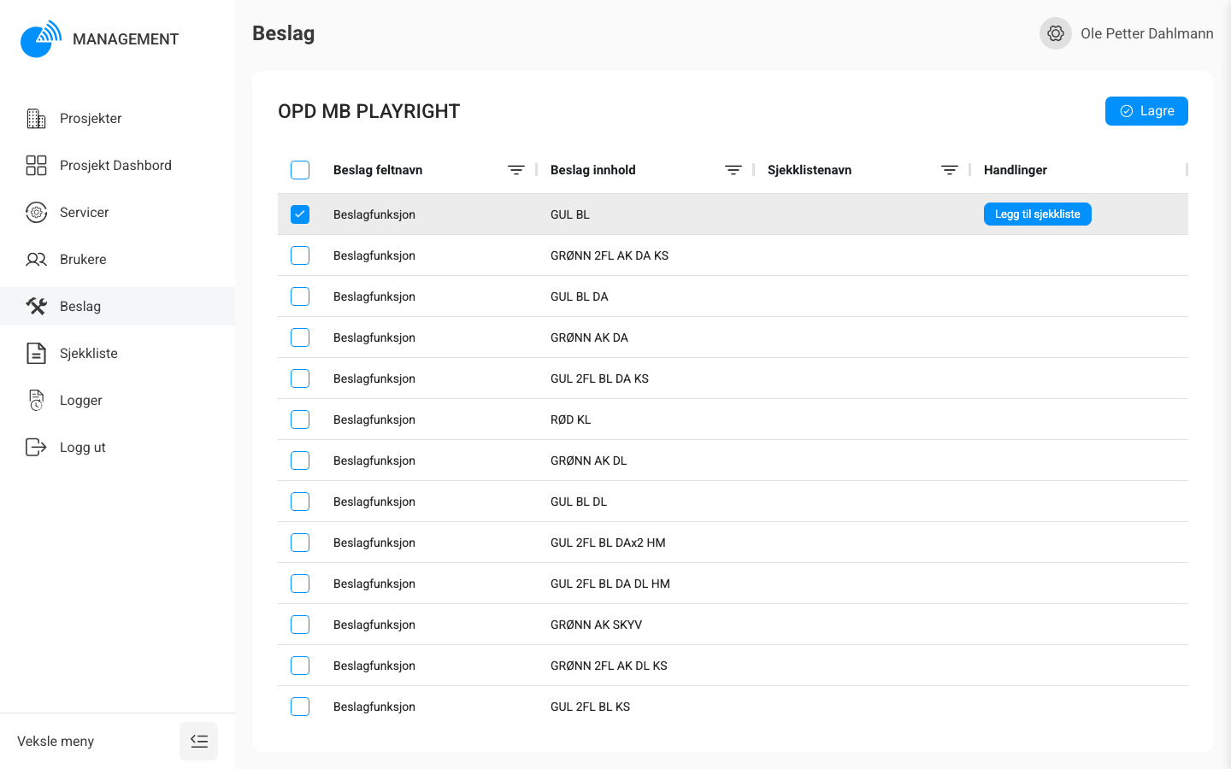Click the Management logo icon
This screenshot has width=1231, height=769.
pos(41,38)
